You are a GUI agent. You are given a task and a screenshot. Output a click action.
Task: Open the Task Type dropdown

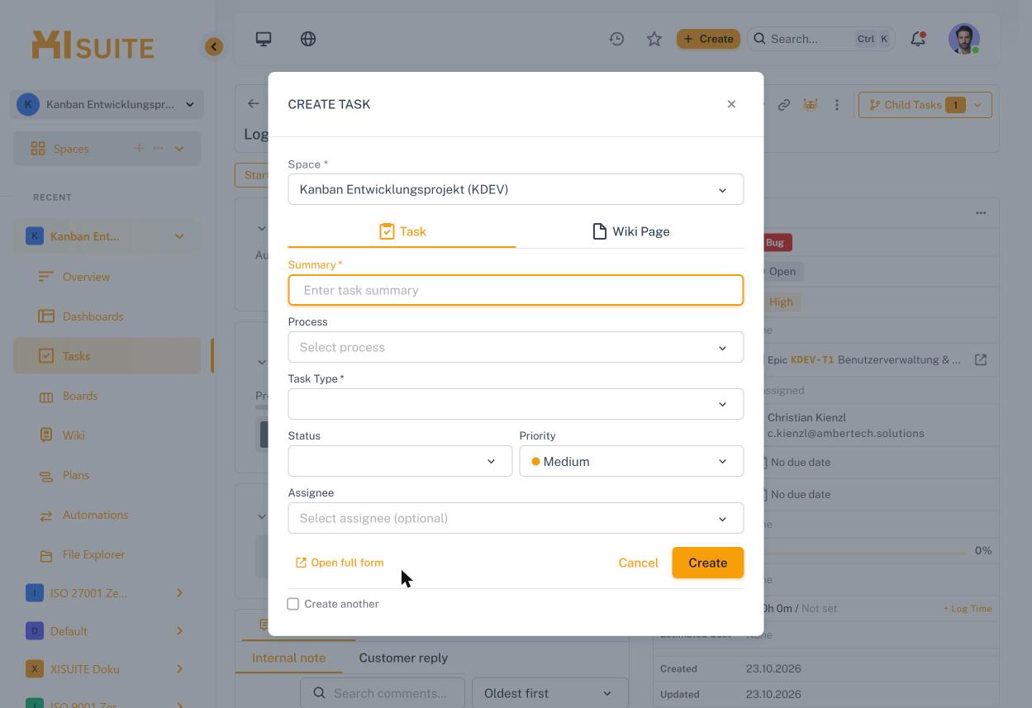click(516, 404)
